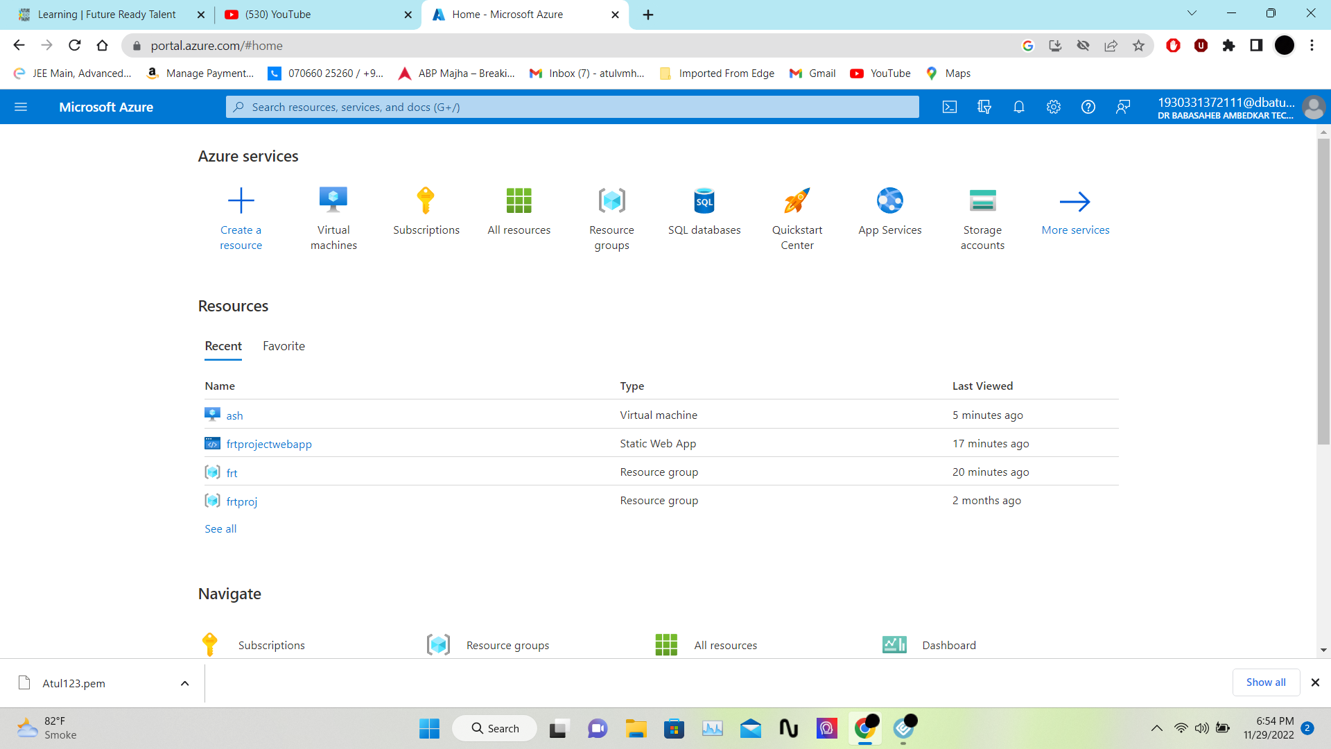Open Storage accounts
1331x749 pixels.
(x=982, y=218)
